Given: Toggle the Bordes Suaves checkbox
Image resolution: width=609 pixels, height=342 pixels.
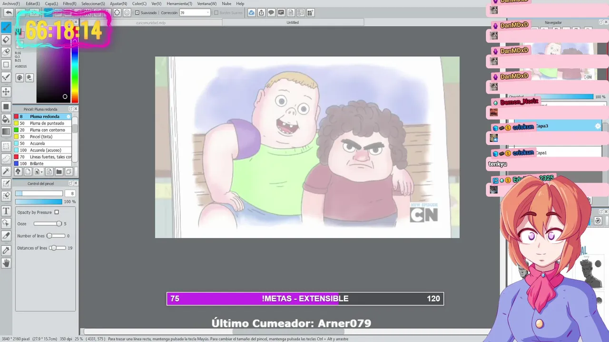Looking at the screenshot, I should click(x=216, y=13).
